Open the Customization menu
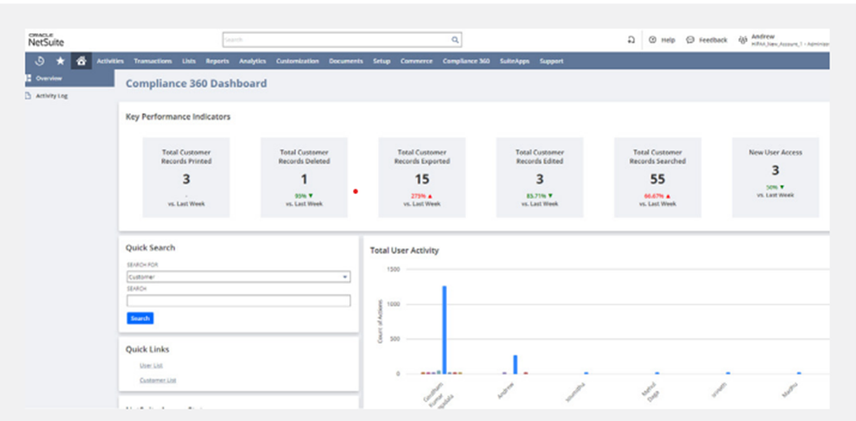 [x=298, y=61]
